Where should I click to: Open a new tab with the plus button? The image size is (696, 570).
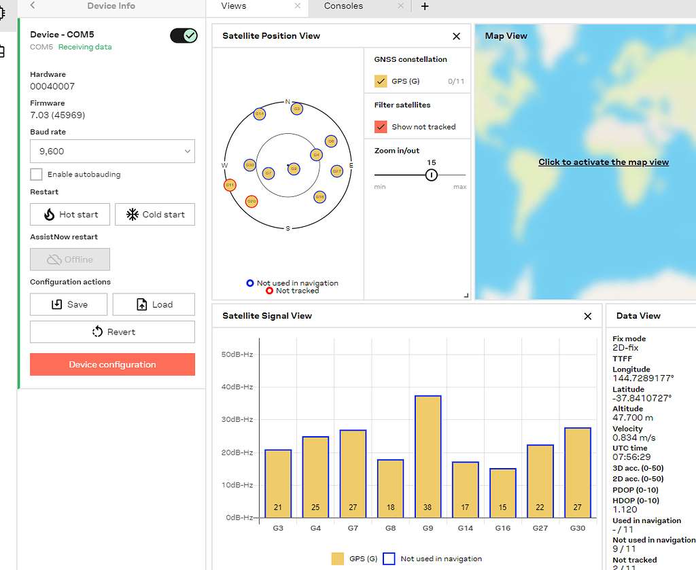(x=425, y=7)
